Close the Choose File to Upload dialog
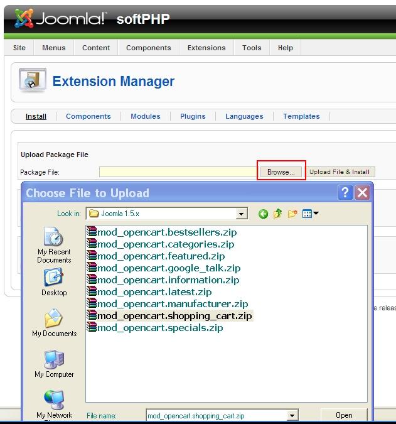396x424 pixels. tap(362, 193)
